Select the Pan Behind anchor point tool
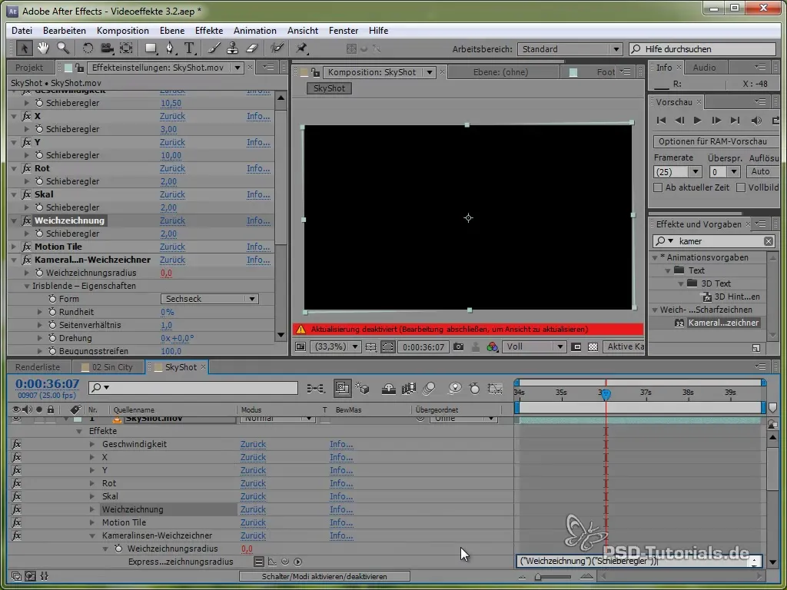This screenshot has width=787, height=590. click(126, 48)
